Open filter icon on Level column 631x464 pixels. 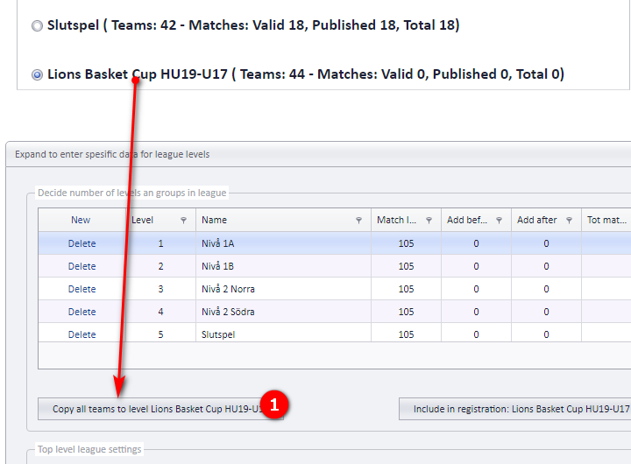(183, 221)
